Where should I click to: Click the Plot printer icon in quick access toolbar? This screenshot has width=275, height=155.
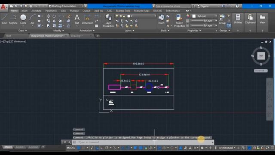tap(31, 6)
